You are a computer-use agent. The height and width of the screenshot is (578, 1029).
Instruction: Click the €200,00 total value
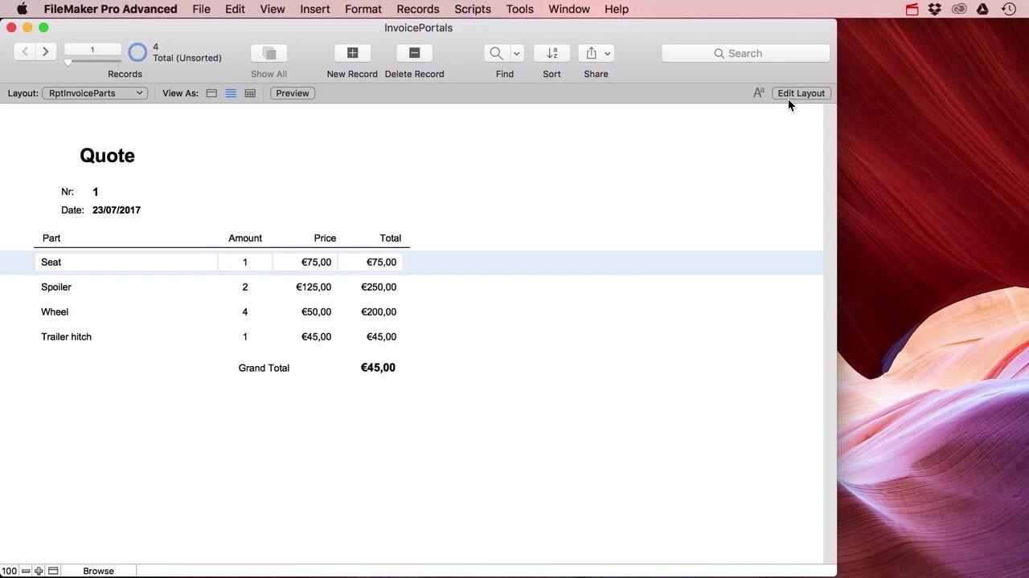pos(379,311)
